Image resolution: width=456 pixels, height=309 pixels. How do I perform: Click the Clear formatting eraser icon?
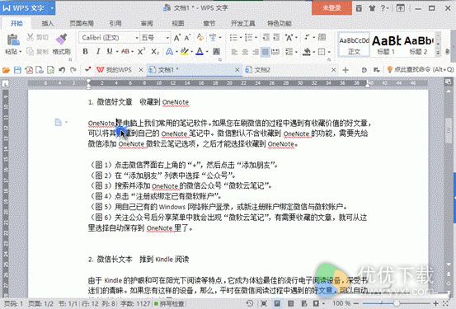[200, 37]
